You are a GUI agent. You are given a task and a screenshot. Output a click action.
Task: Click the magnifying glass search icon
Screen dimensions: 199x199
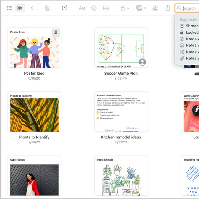point(179,8)
